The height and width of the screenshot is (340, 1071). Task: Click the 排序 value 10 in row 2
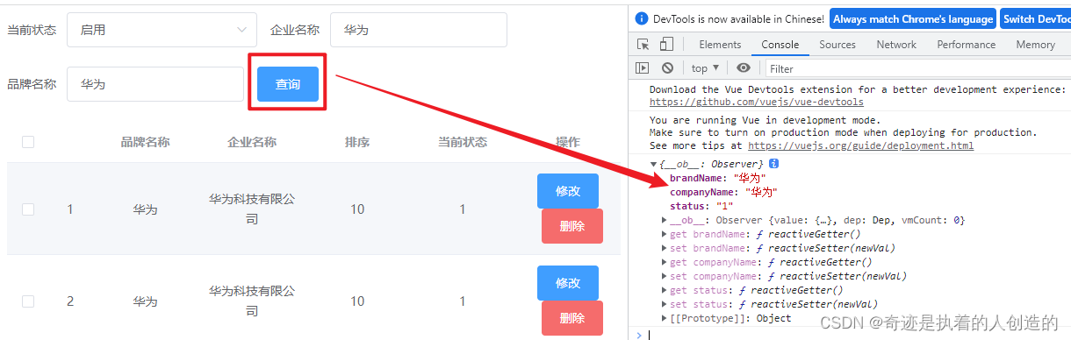357,301
